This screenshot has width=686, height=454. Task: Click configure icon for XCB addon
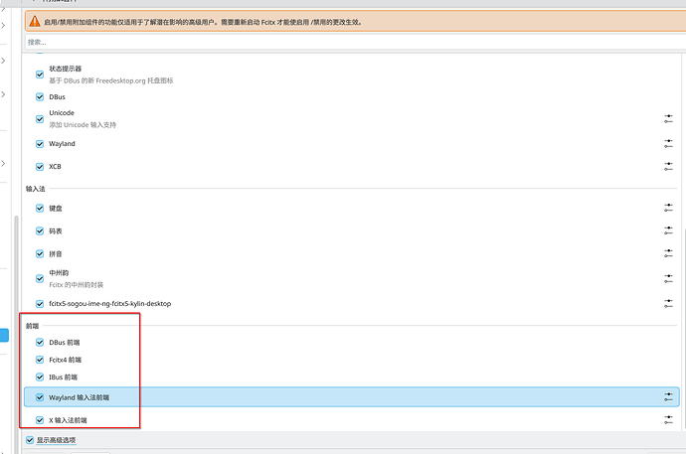tap(668, 167)
